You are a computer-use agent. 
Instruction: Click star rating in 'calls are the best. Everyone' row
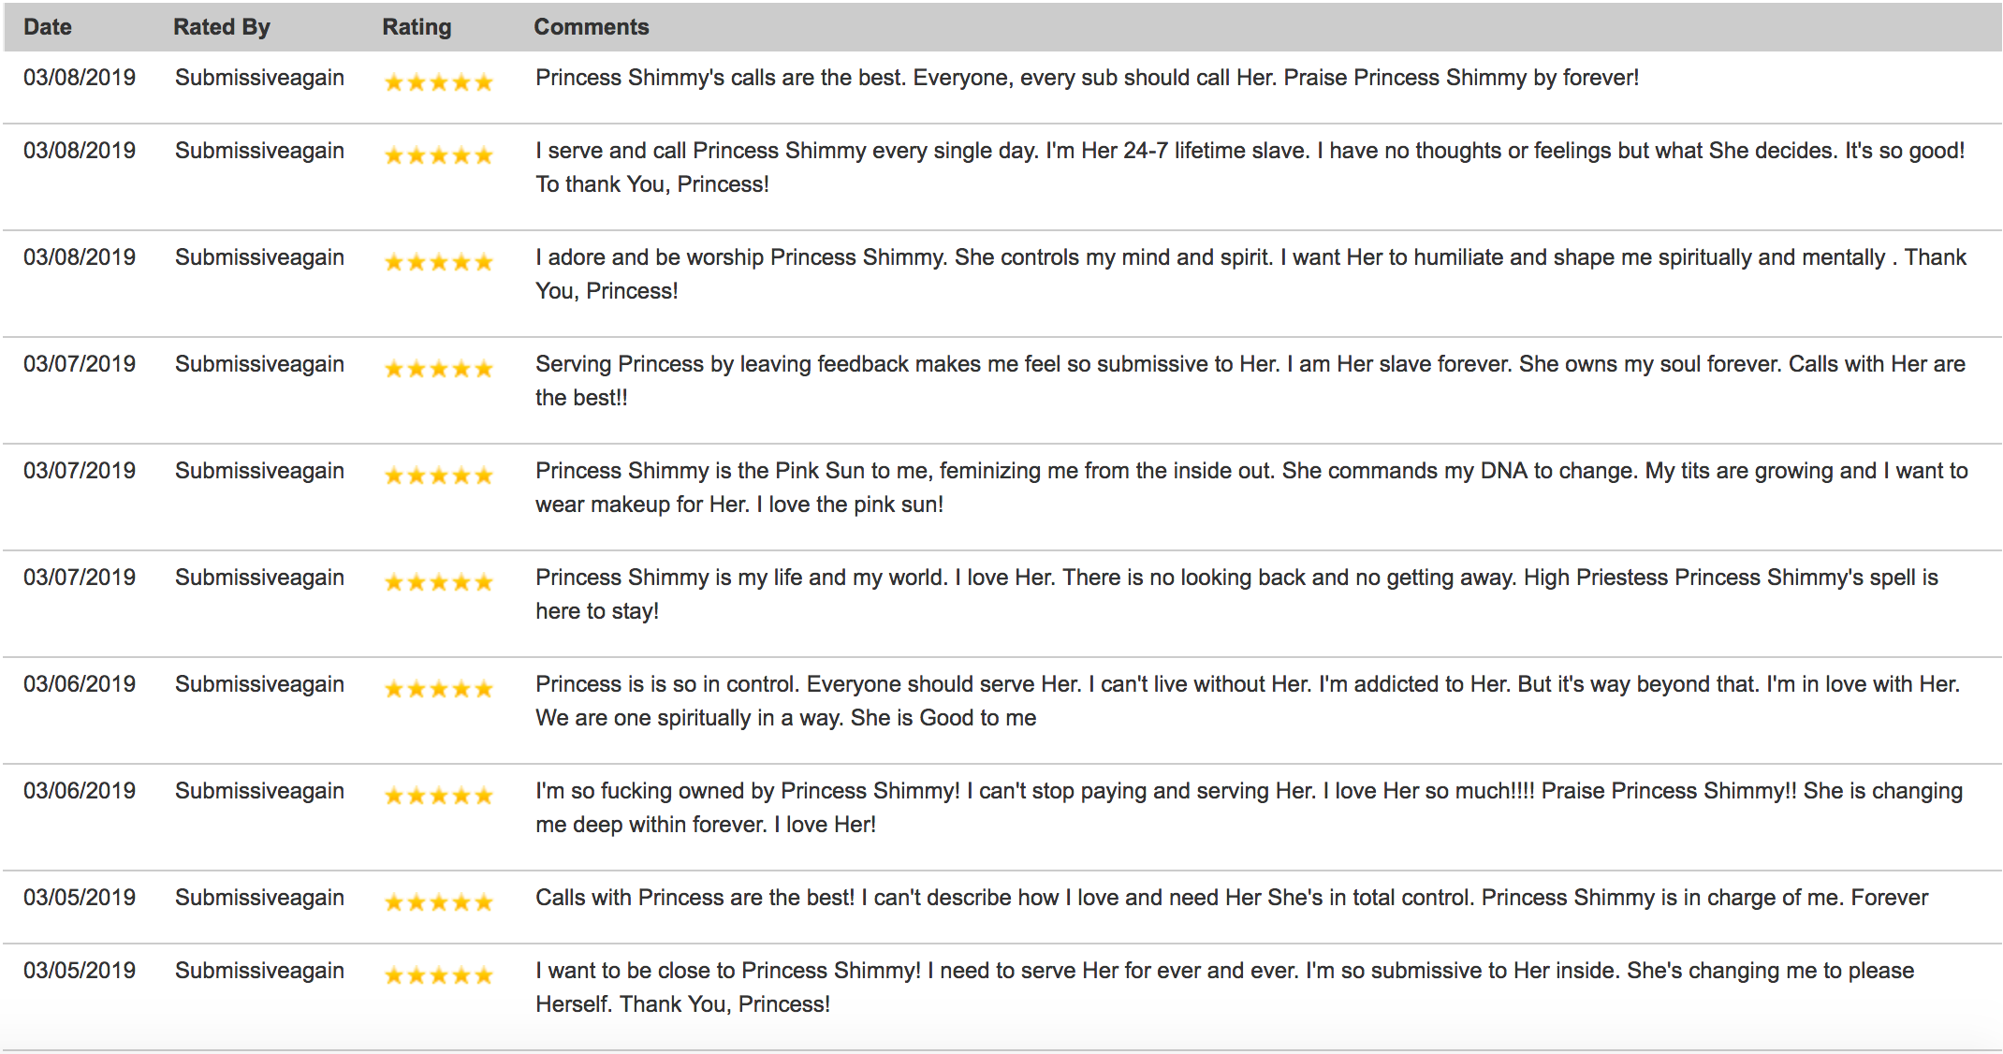coord(438,82)
